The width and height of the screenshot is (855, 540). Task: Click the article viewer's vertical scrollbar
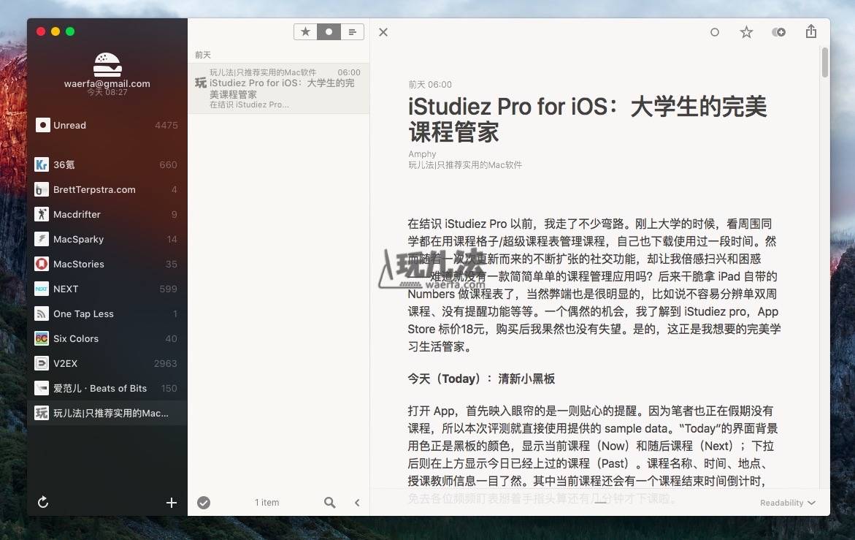tap(825, 62)
